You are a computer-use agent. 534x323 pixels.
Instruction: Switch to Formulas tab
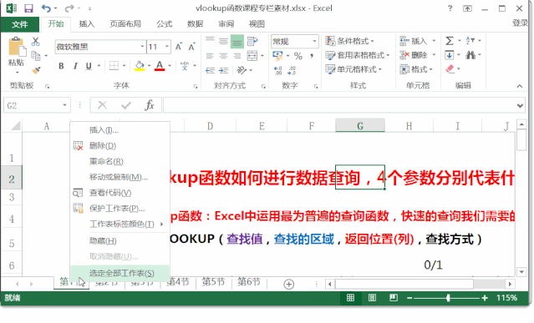point(165,24)
